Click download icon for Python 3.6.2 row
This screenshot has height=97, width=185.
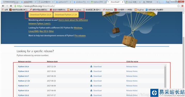(x=91, y=95)
